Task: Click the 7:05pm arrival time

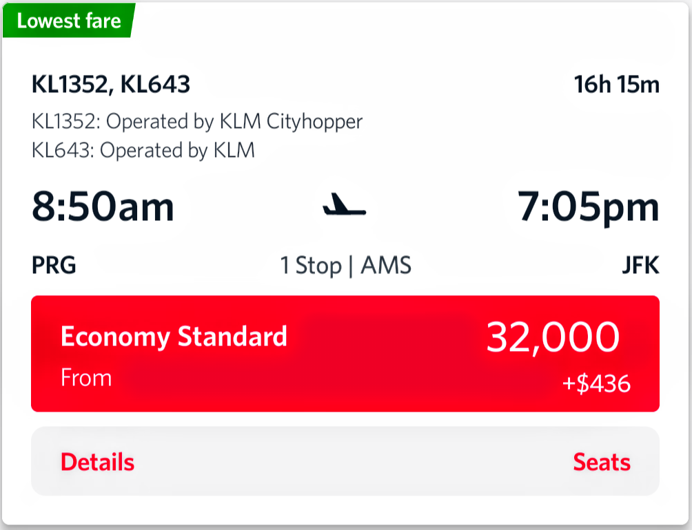Action: [x=589, y=206]
